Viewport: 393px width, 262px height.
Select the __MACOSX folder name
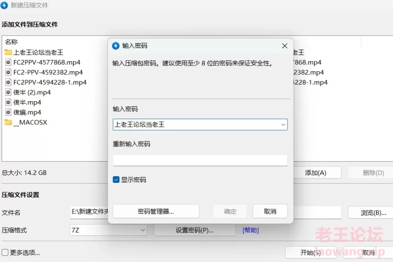pyautogui.click(x=30, y=122)
